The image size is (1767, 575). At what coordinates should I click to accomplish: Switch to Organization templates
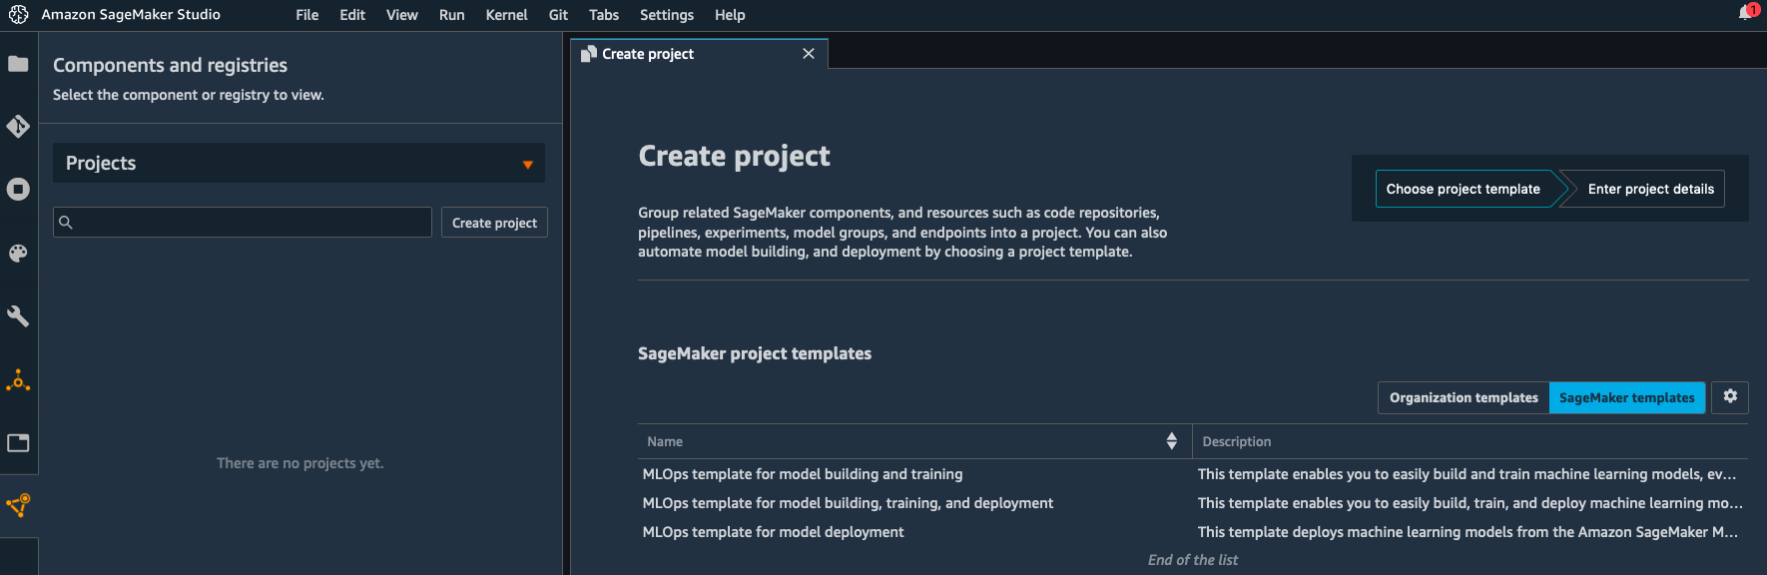(x=1464, y=397)
